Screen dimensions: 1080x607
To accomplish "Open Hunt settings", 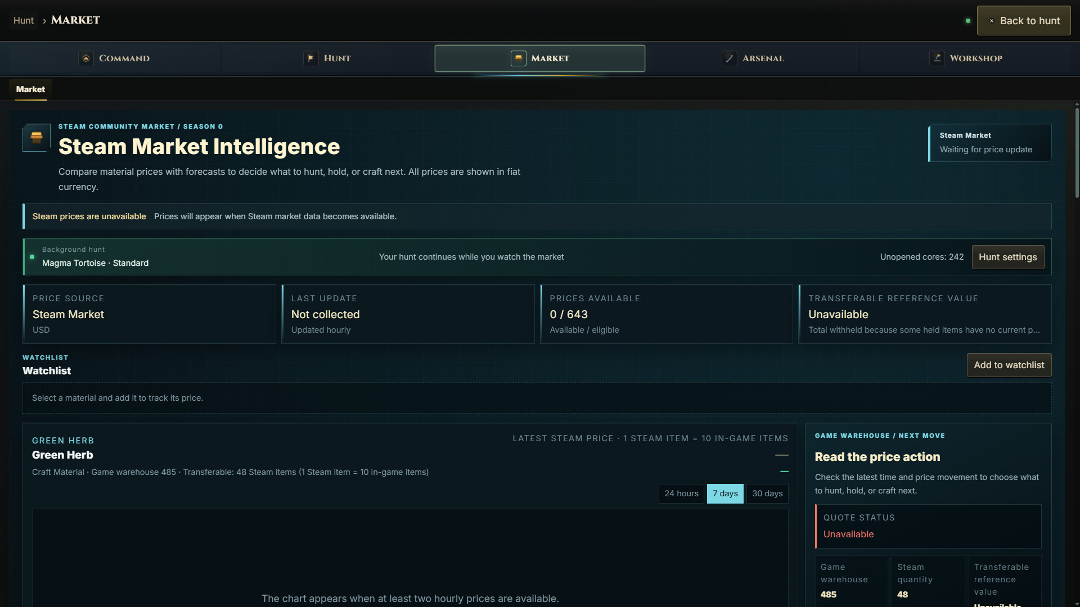I will click(1008, 257).
